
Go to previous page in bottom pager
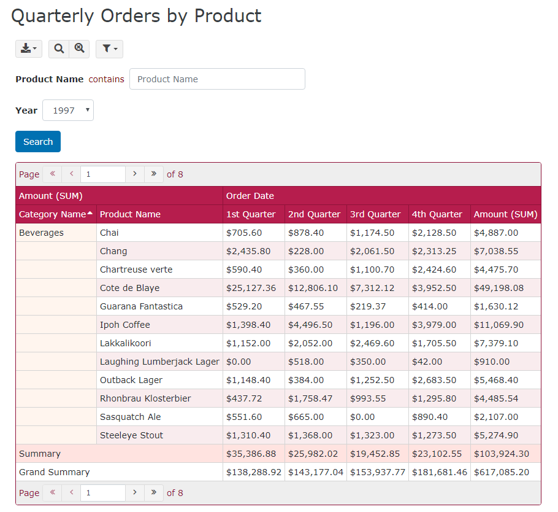(x=71, y=493)
